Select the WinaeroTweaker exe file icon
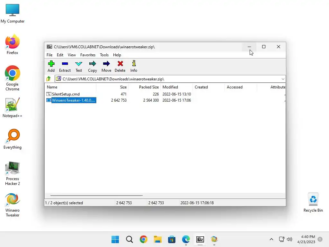Screen dimensions: 329x247 click(49, 100)
